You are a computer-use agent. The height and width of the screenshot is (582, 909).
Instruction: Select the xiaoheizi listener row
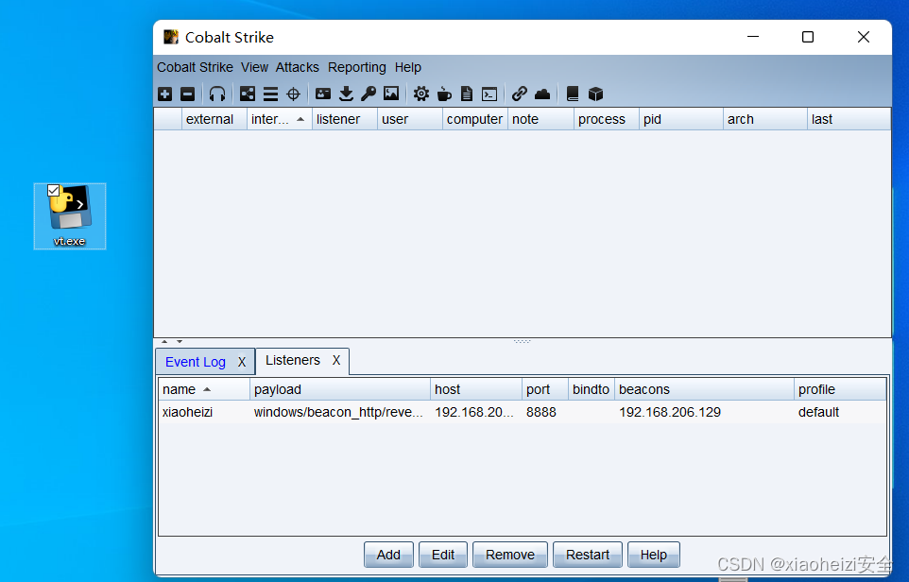523,412
